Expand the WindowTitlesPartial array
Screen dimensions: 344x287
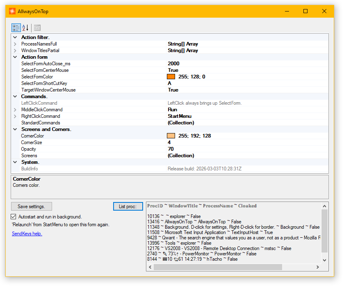coord(15,51)
